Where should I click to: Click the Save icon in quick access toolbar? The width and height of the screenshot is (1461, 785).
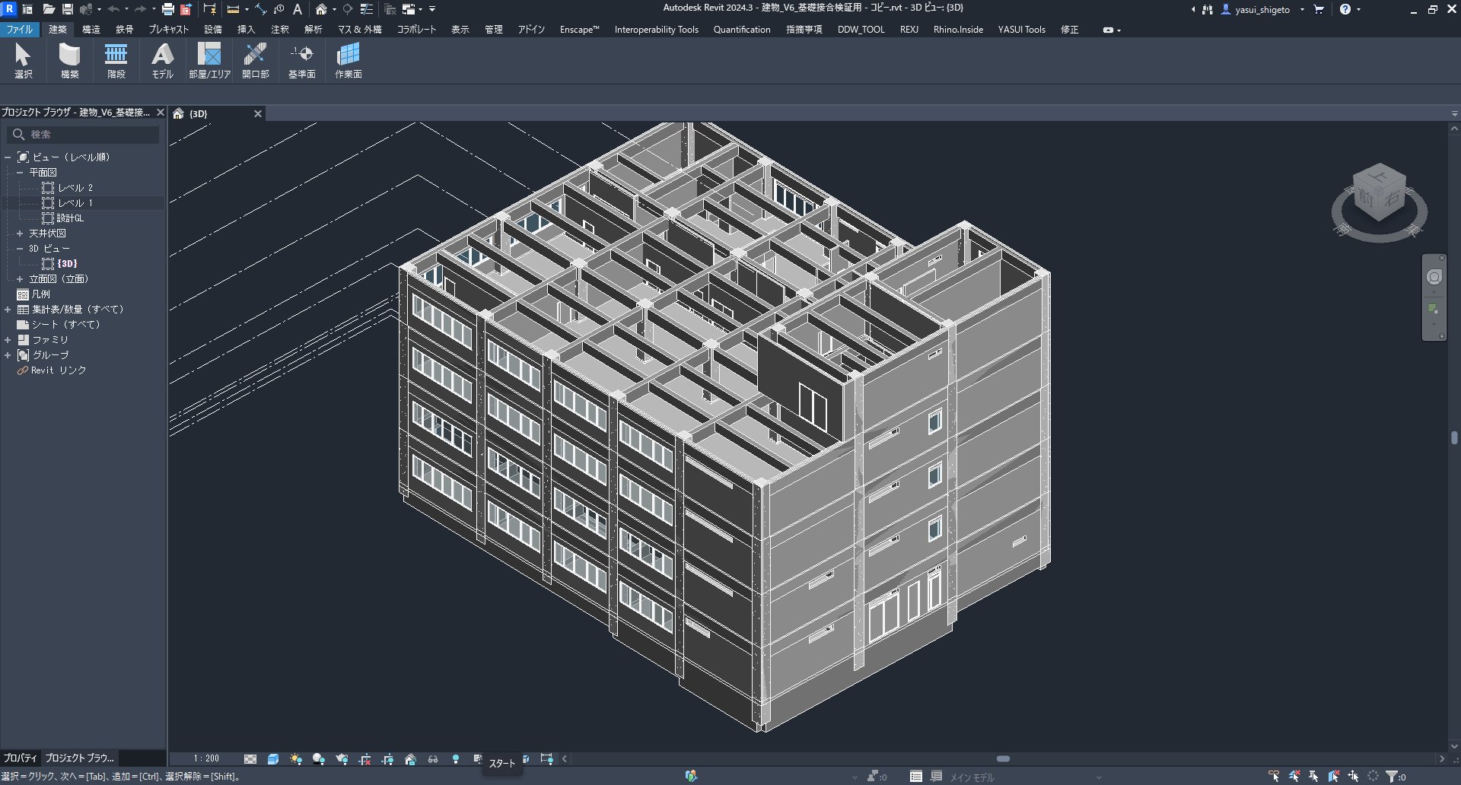(68, 9)
